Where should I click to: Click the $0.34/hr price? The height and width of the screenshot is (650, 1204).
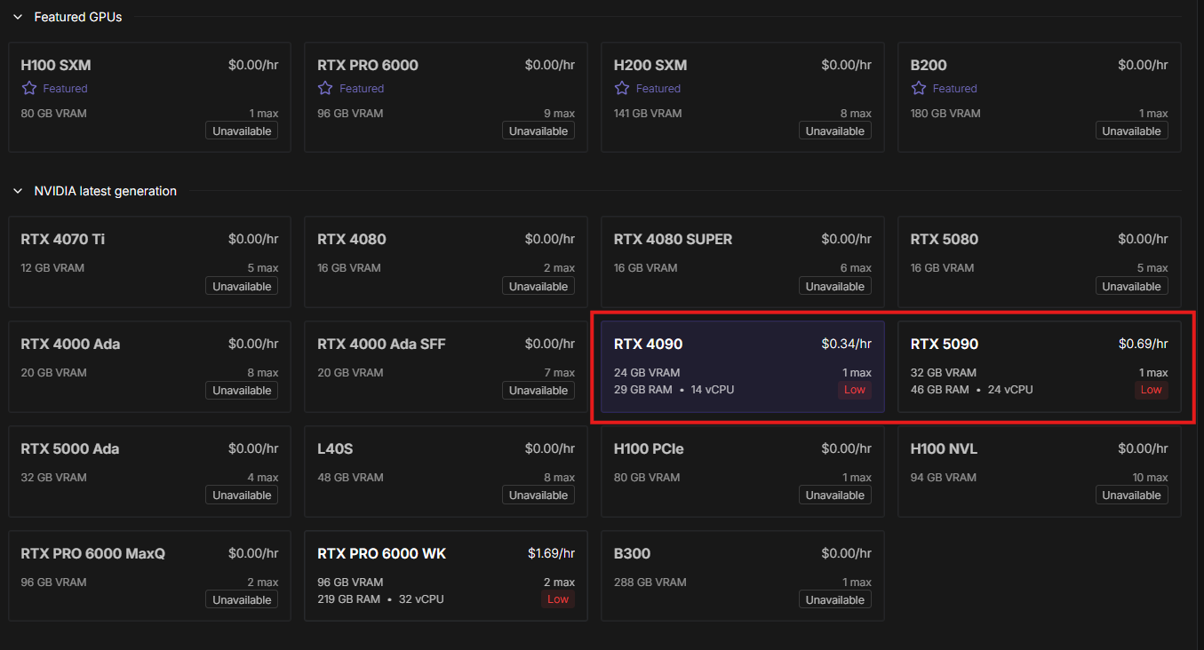click(847, 344)
